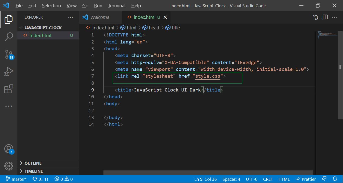343x183 pixels.
Task: Open the Edit menu
Action: (32, 6)
